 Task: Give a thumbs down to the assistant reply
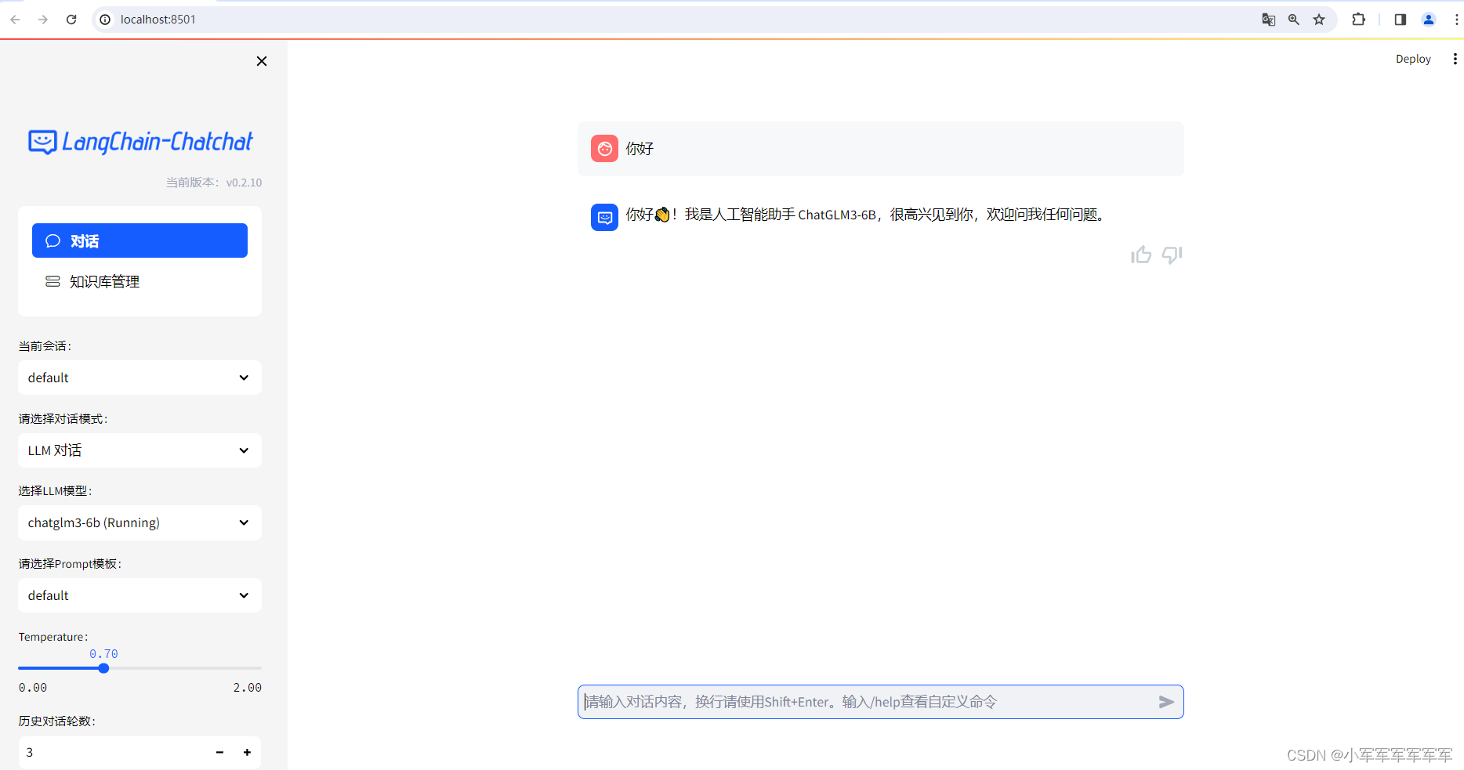click(x=1172, y=255)
